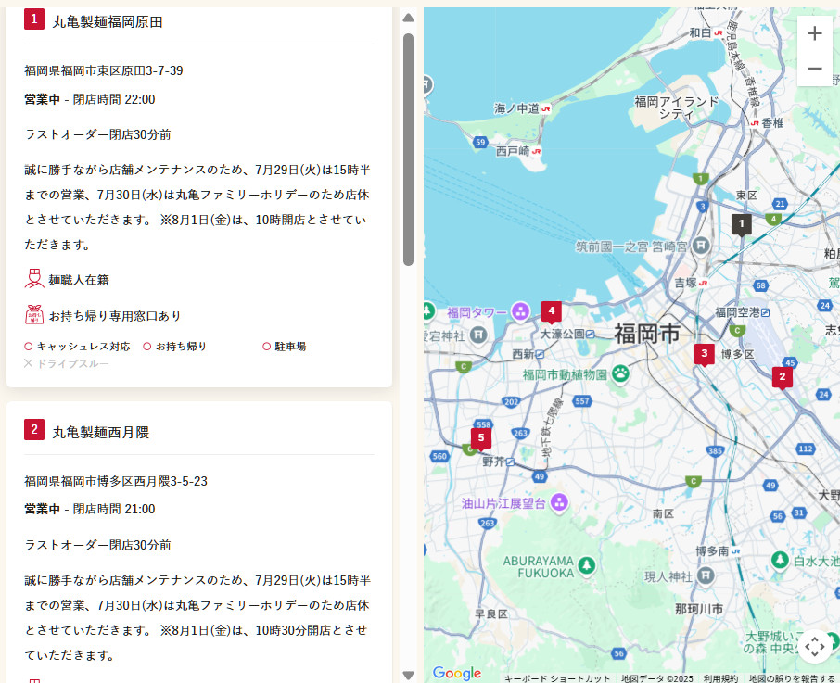Click the list scrollbar up arrow
Viewport: 840px width, 683px height.
point(408,19)
